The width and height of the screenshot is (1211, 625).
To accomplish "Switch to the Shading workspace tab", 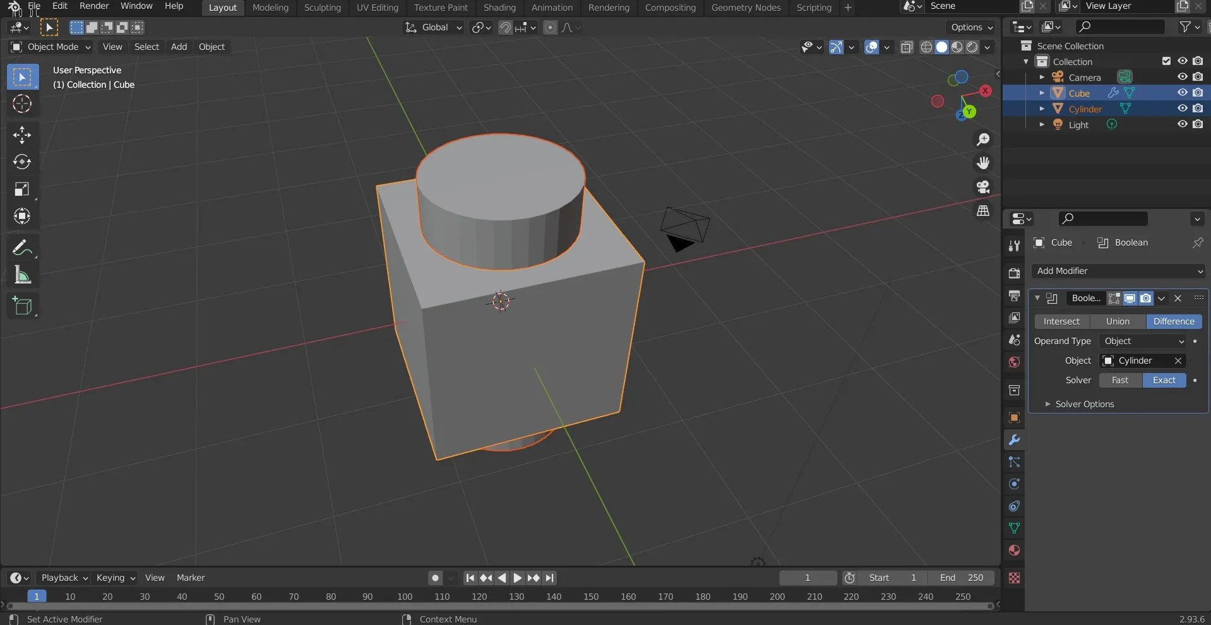I will (499, 8).
